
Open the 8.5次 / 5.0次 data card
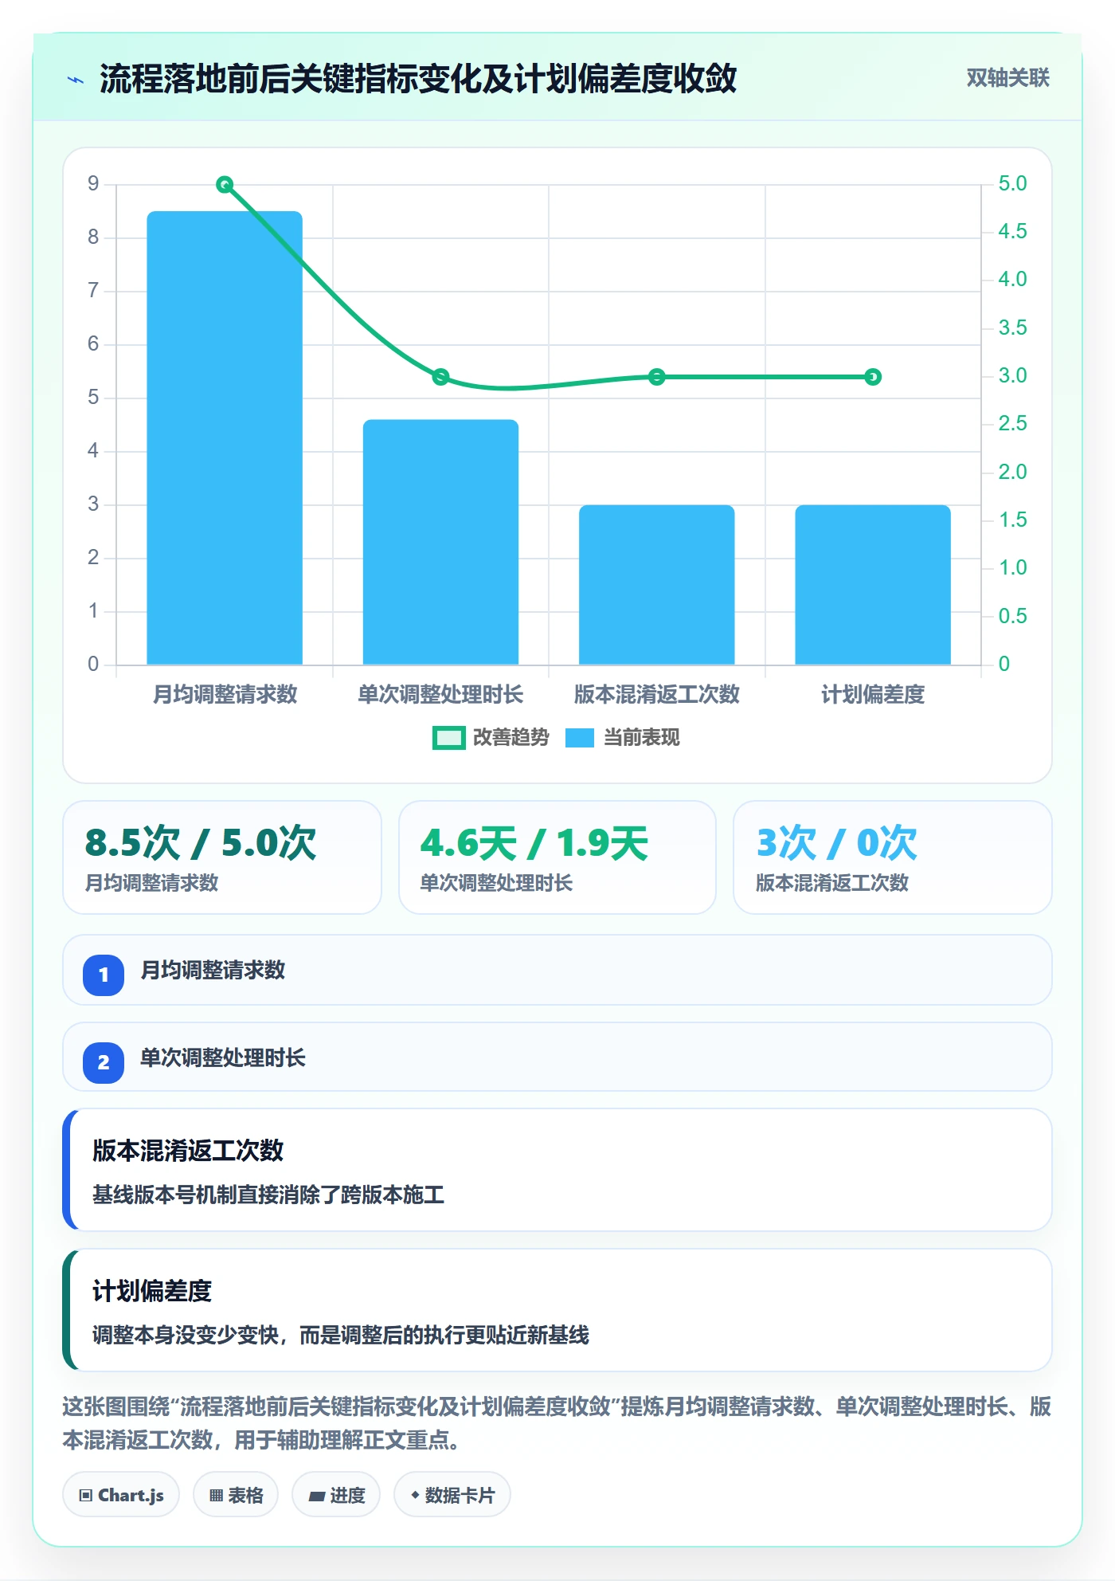[222, 857]
